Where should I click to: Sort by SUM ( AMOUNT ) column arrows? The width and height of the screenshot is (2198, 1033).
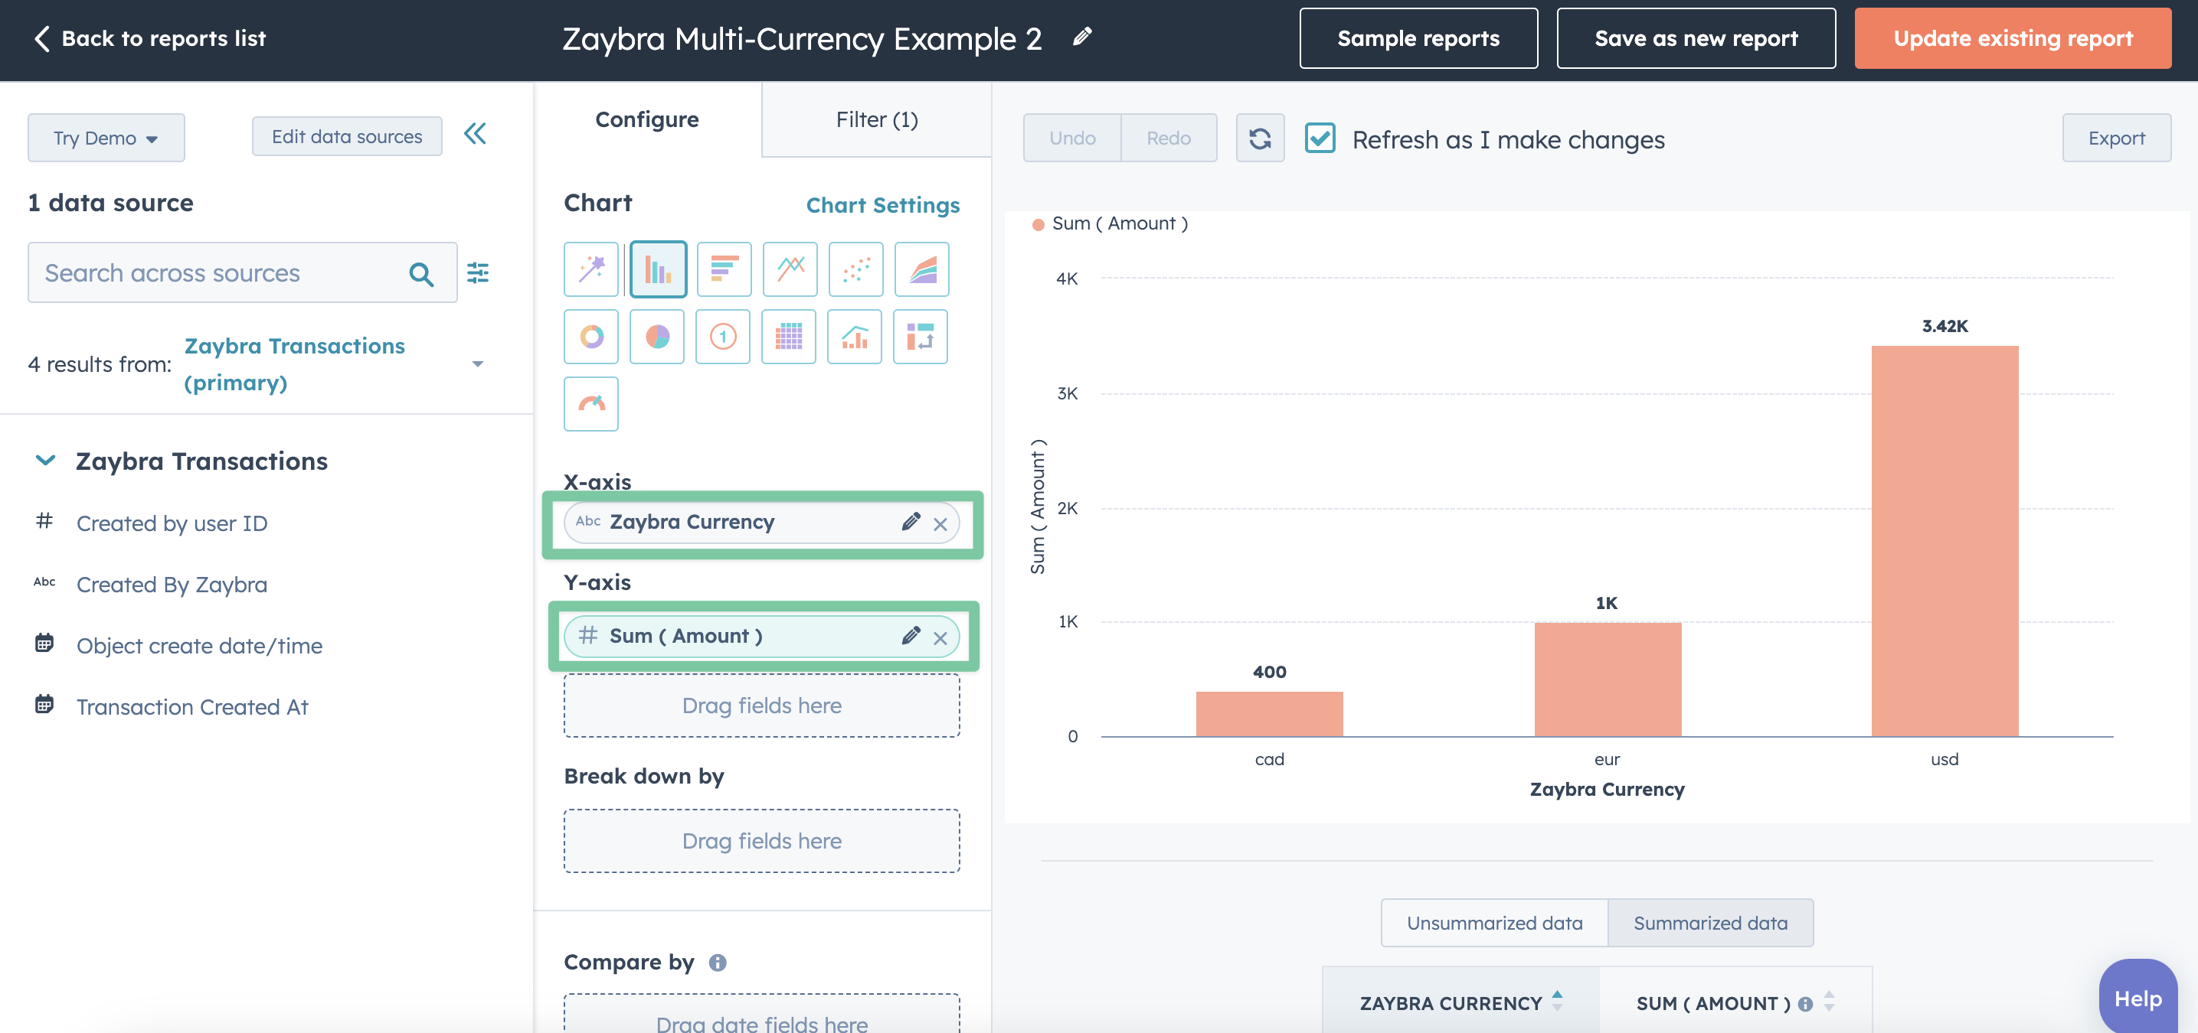coord(1829,1002)
